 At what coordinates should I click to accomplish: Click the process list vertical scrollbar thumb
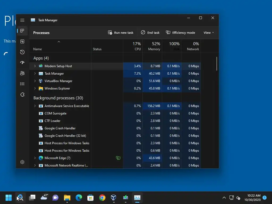(x=217, y=64)
